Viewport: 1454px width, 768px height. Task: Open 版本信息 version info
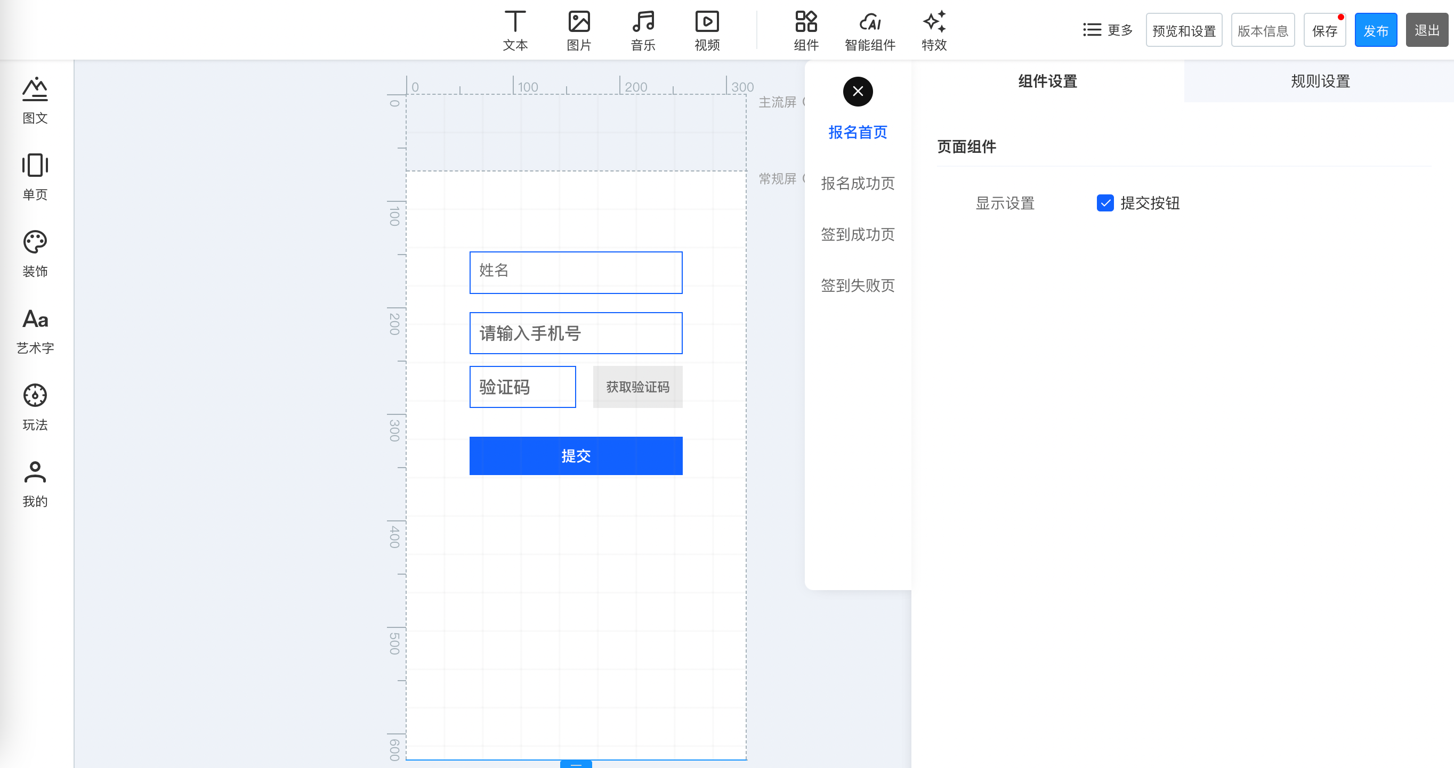1263,30
